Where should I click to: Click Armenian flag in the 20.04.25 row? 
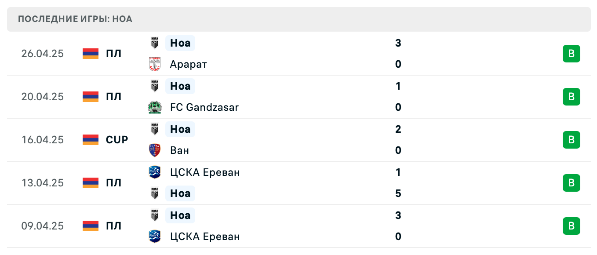coord(91,97)
